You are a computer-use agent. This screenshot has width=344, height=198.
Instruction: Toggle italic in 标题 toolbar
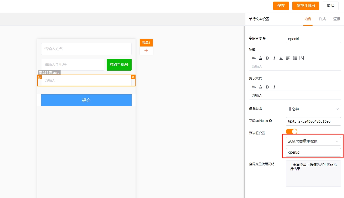point(274,58)
